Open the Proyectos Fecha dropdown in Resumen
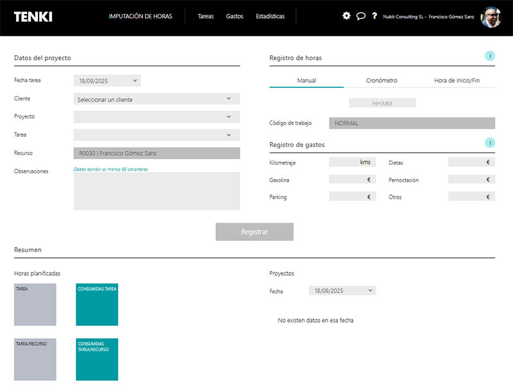Viewport: 513px width, 390px height. click(342, 291)
